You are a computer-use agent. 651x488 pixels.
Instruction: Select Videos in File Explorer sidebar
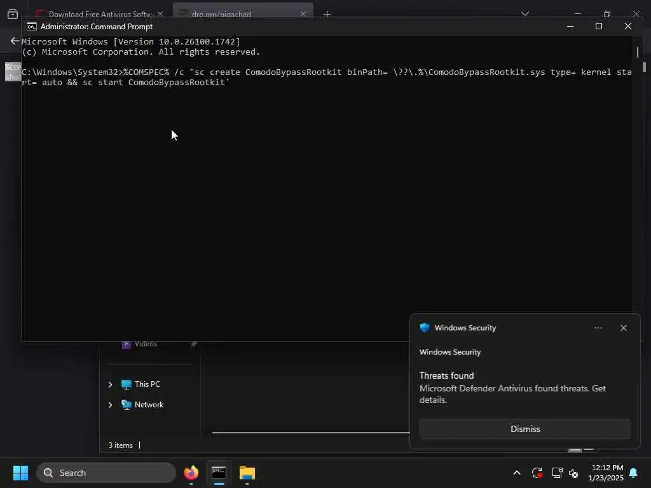146,344
